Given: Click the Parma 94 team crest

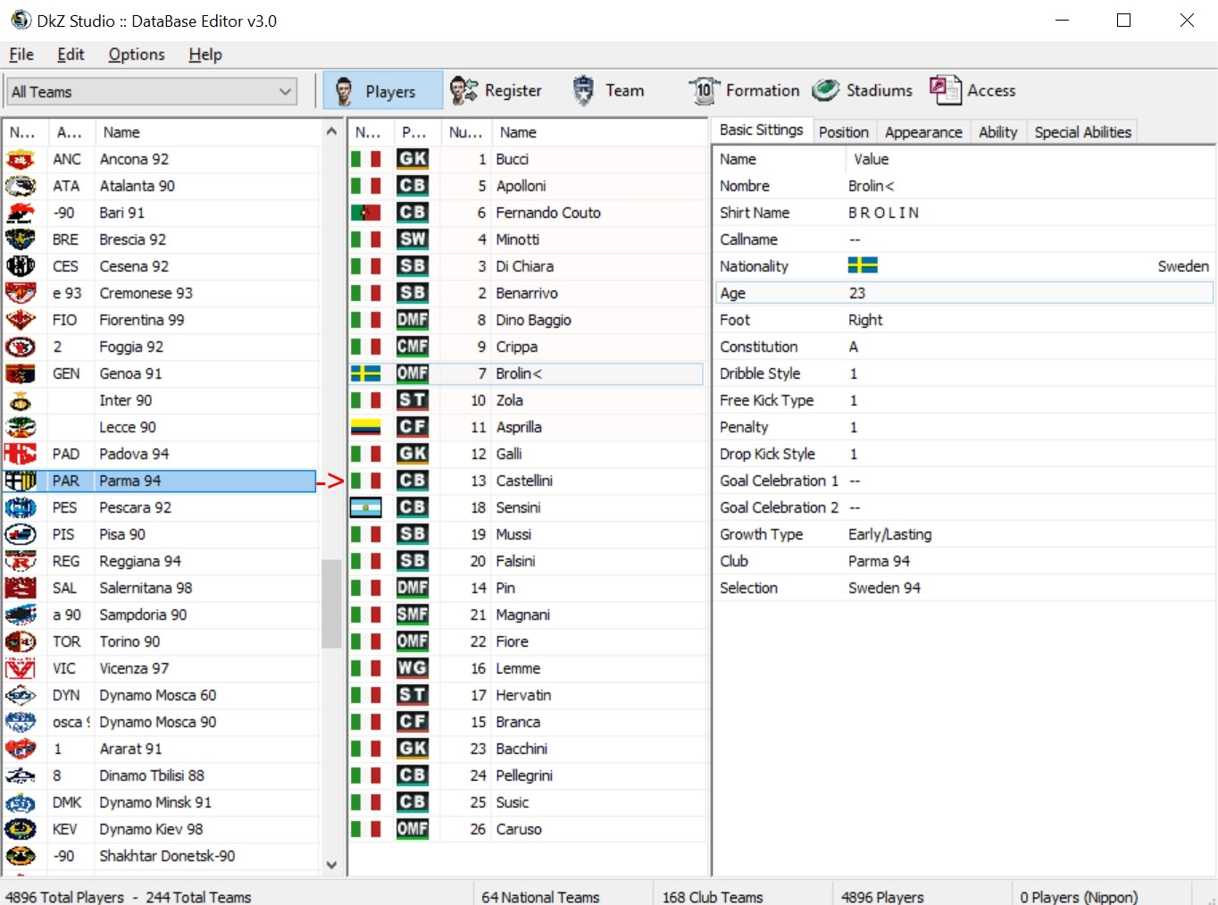Looking at the screenshot, I should [21, 481].
